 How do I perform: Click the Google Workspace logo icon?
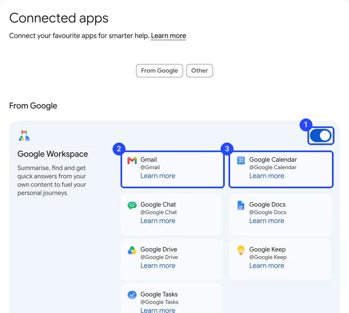click(x=24, y=136)
